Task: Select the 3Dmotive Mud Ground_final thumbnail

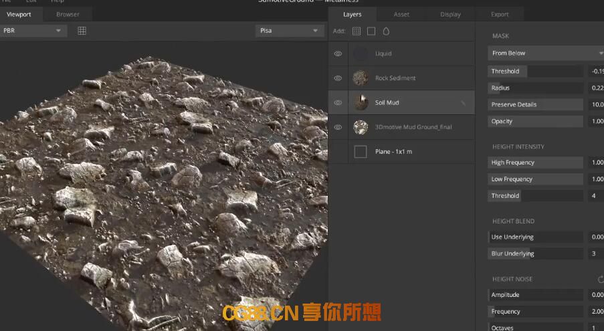Action: [x=361, y=127]
